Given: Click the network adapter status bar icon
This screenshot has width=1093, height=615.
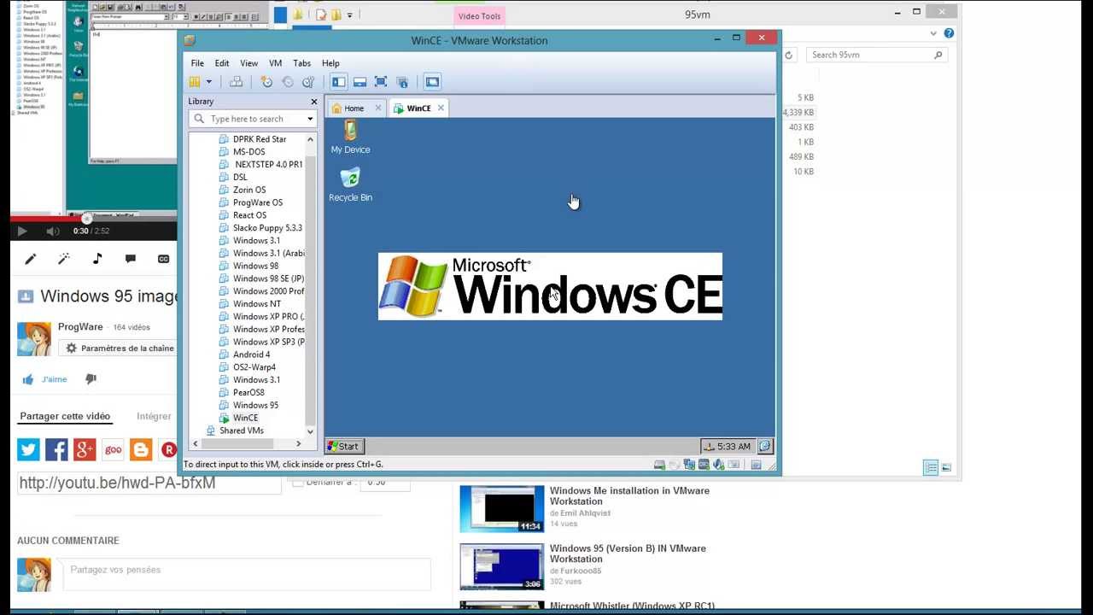Looking at the screenshot, I should point(689,465).
